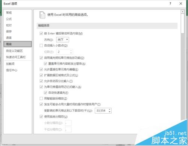Uncheck 覆盖单元格内容前发出警告
This screenshot has width=188, height=146.
click(45, 64)
